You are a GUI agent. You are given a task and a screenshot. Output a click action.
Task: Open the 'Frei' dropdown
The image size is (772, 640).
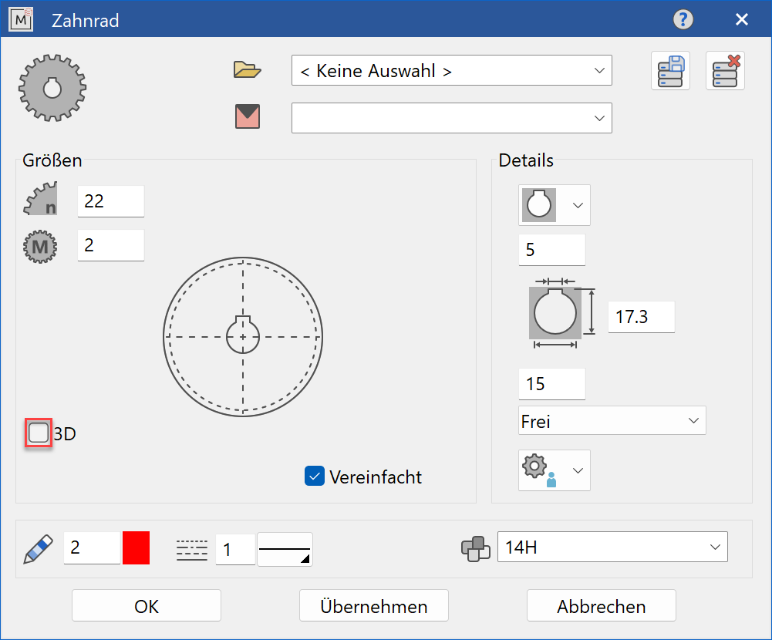click(612, 420)
